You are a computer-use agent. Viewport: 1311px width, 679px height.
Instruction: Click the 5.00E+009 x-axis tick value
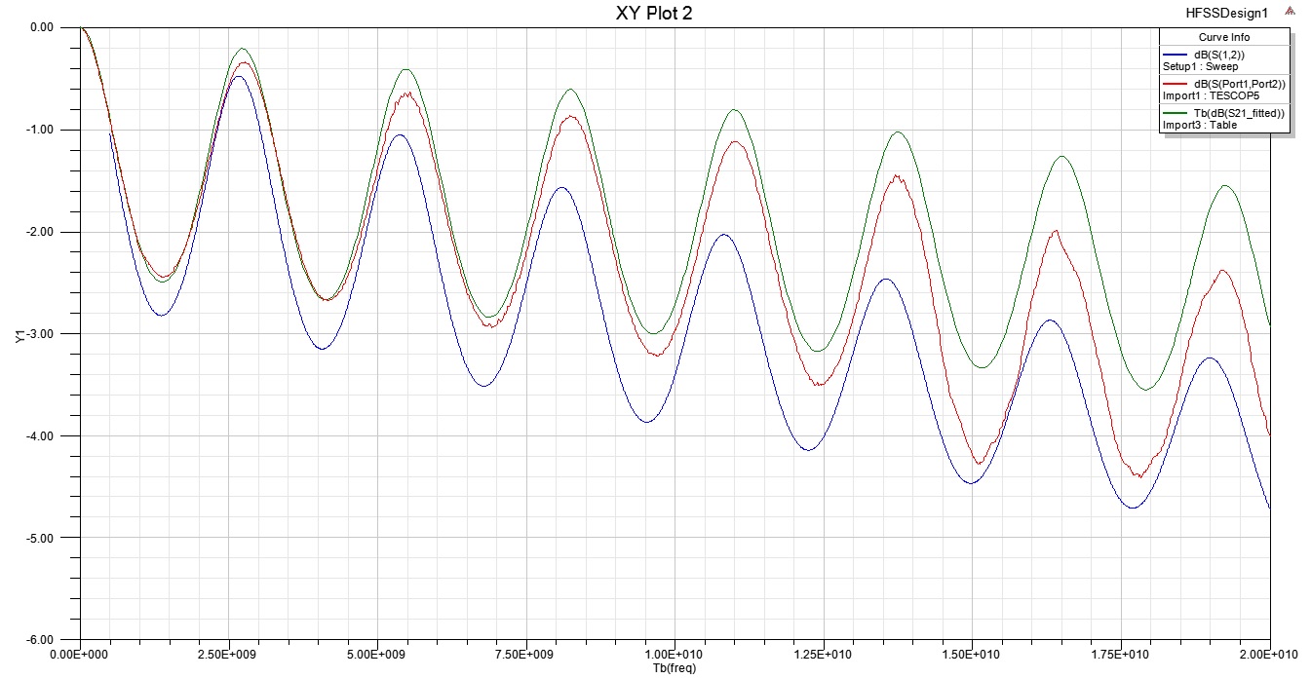coord(377,654)
